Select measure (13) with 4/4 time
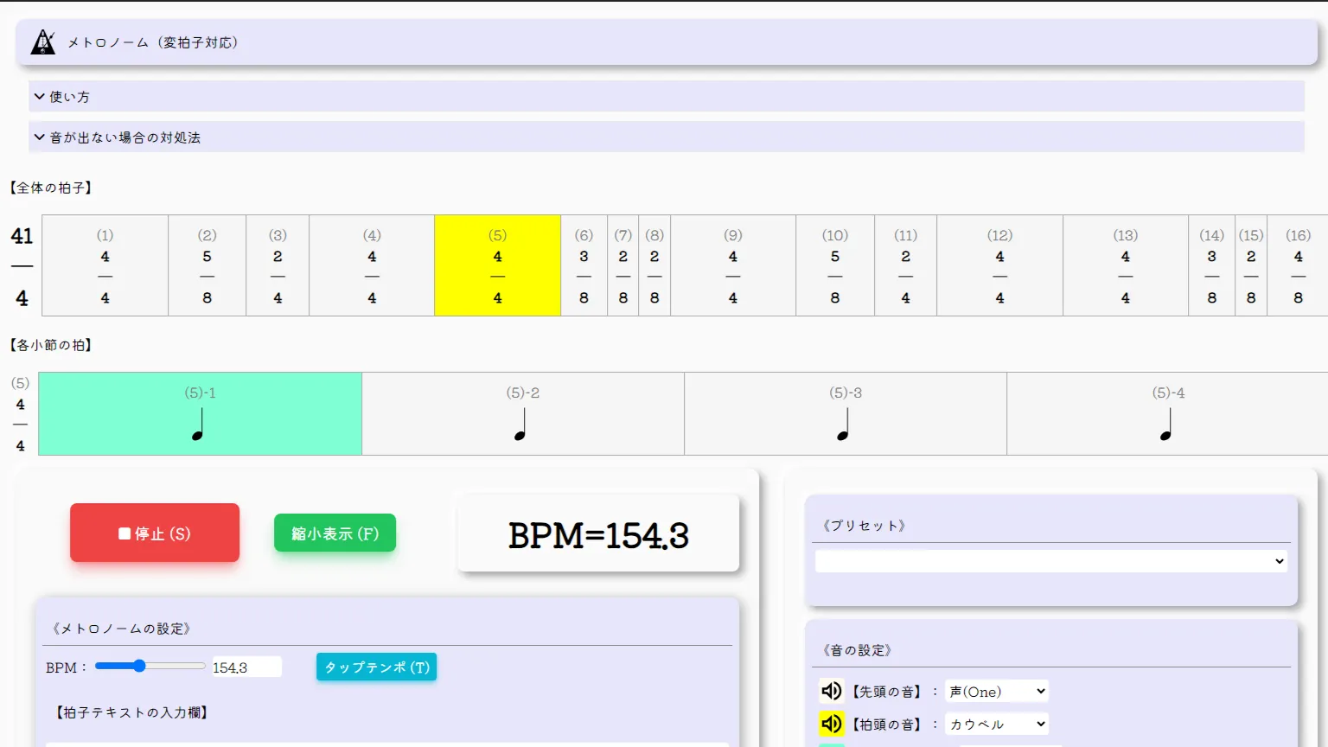This screenshot has height=747, width=1328. [x=1126, y=265]
